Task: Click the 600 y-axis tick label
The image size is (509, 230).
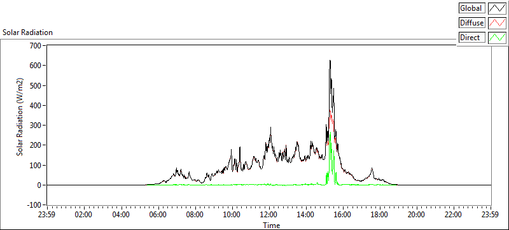Action: point(36,66)
